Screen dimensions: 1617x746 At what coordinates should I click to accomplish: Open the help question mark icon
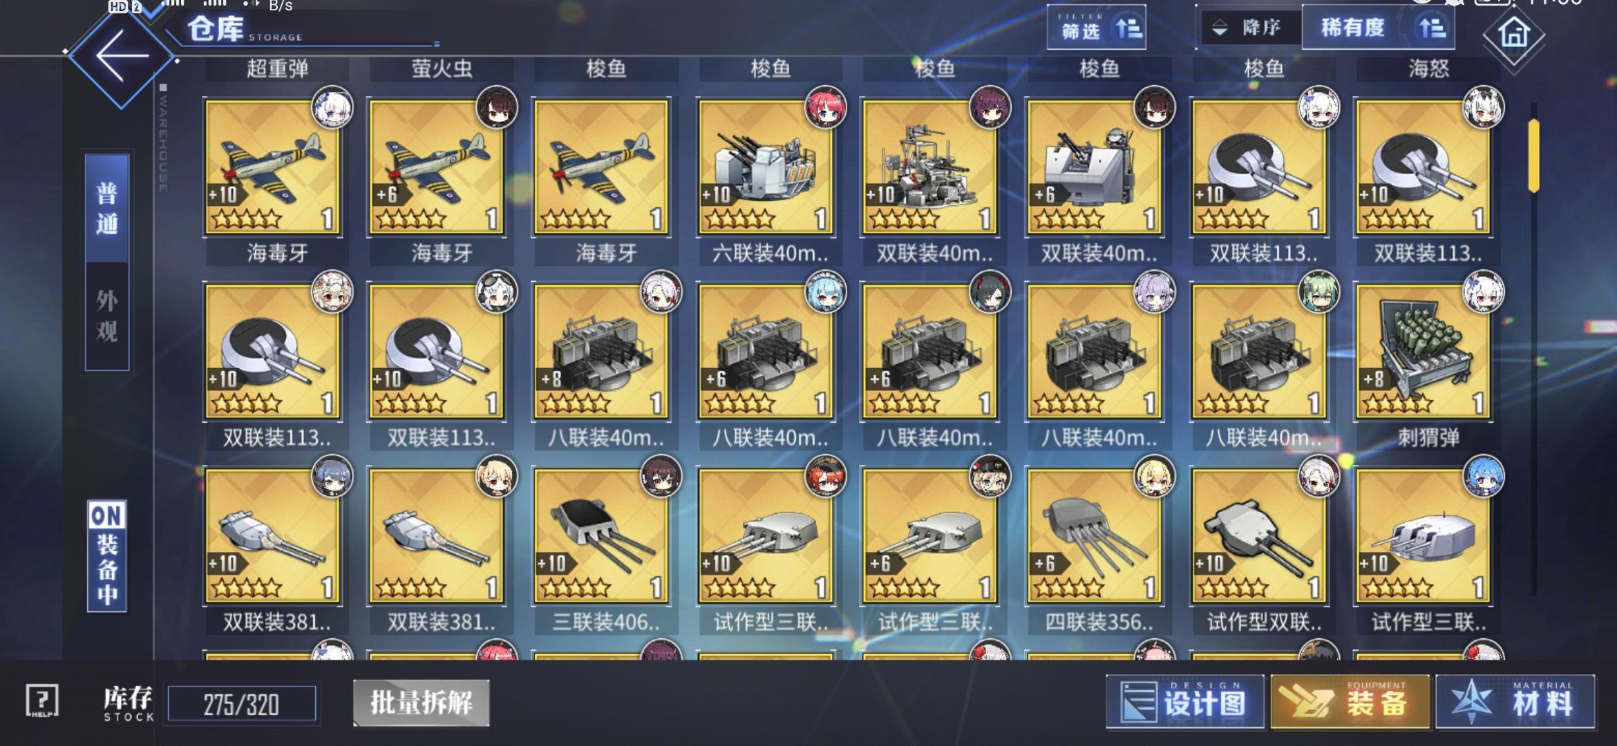pos(42,701)
